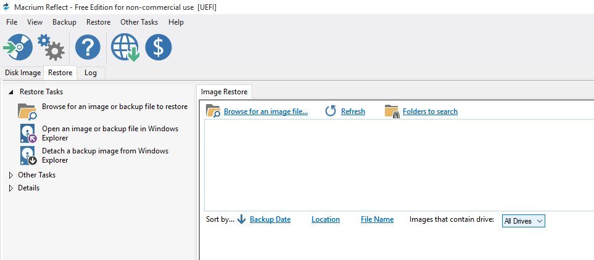Expand the Details section
Screen dimensions: 594x260
tap(11, 188)
